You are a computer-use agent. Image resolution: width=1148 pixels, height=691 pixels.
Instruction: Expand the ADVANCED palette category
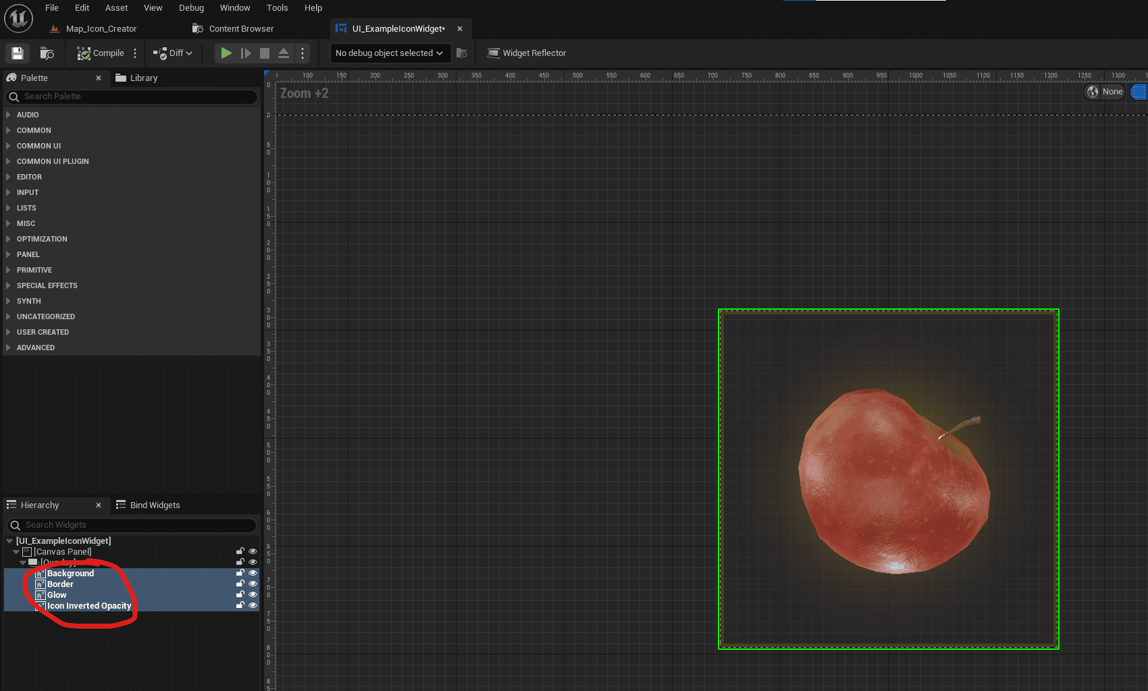coord(8,348)
